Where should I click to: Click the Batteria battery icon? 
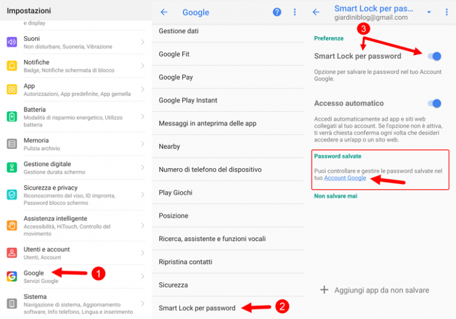click(x=12, y=117)
